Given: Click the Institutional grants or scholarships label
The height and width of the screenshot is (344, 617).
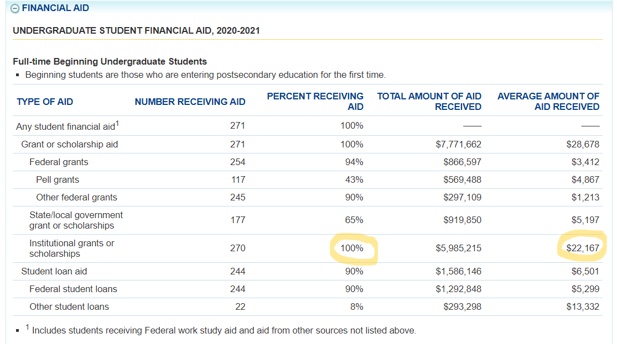Looking at the screenshot, I should 71,248.
